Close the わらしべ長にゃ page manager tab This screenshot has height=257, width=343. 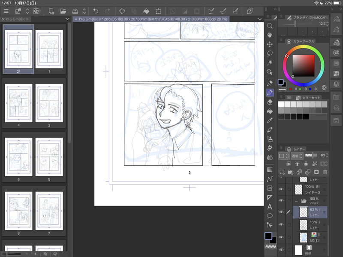(3, 19)
